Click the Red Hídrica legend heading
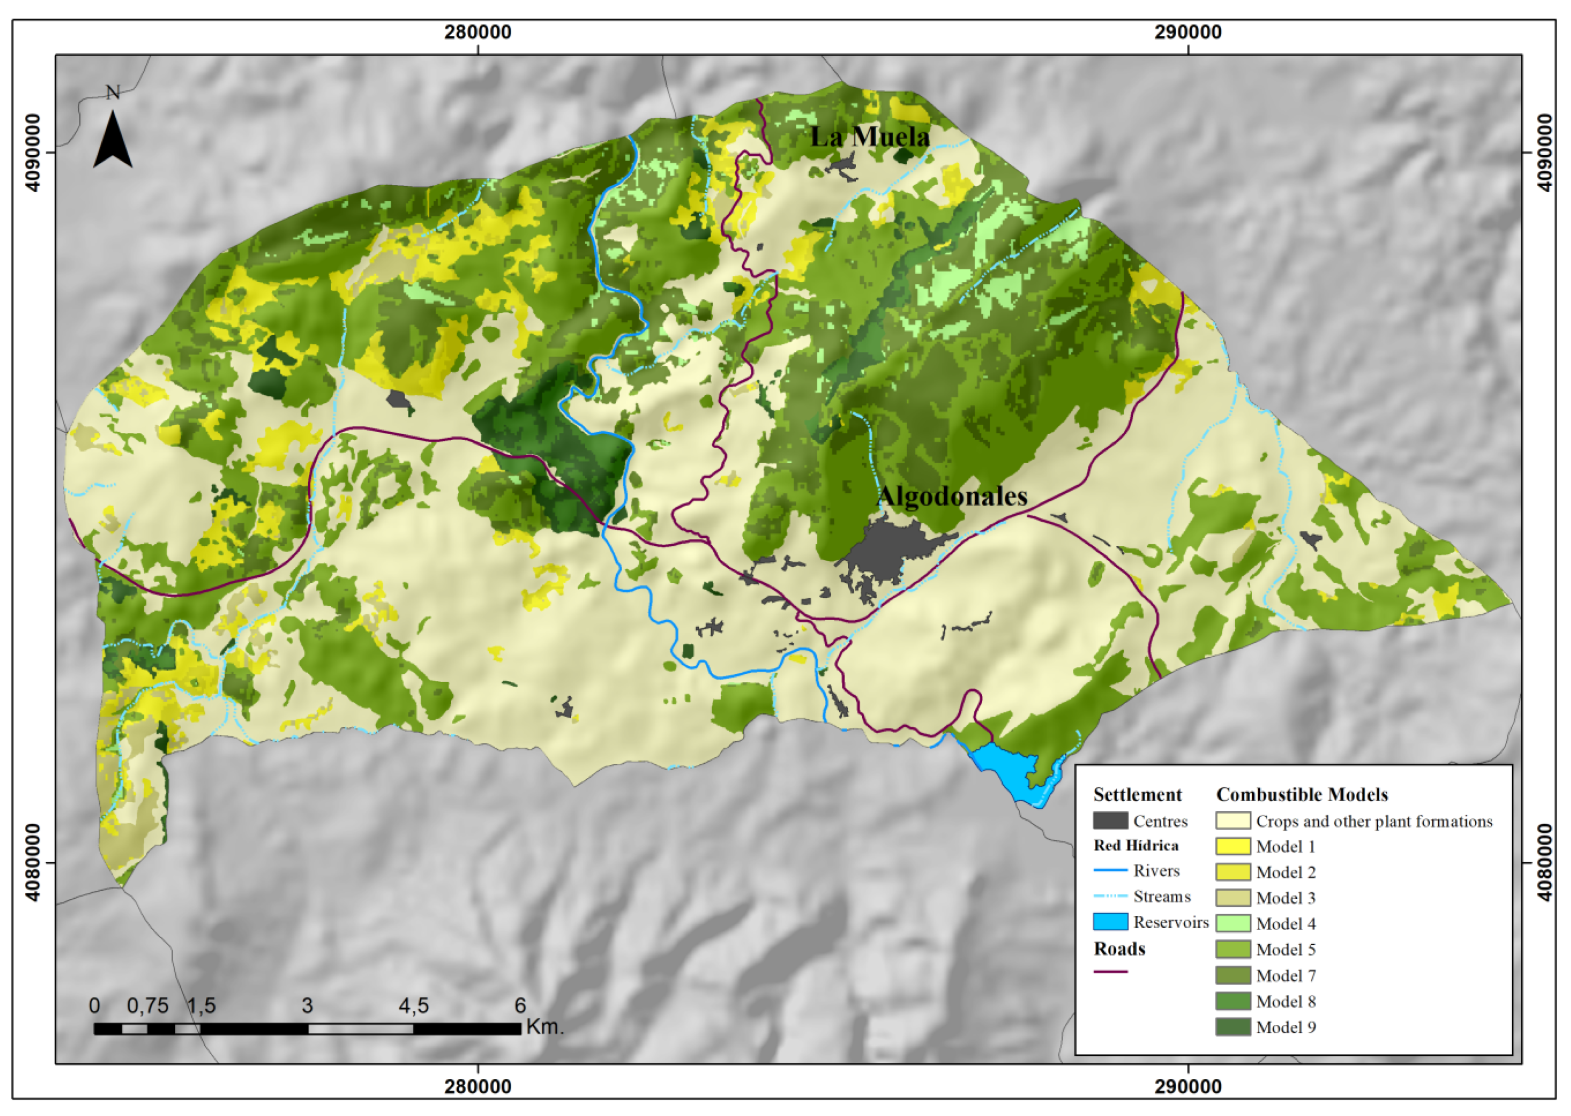The width and height of the screenshot is (1571, 1116). click(1135, 845)
